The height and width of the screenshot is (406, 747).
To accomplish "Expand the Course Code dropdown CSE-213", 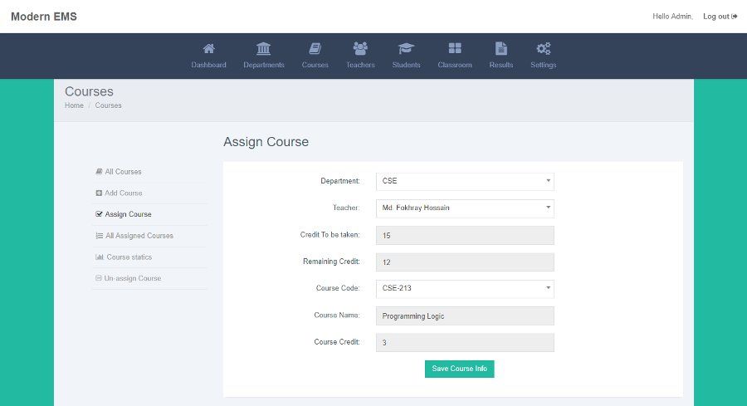I will (x=465, y=289).
